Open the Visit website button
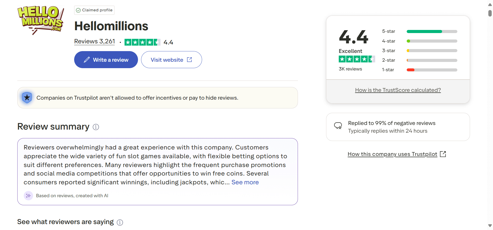The height and width of the screenshot is (230, 493). pos(171,60)
